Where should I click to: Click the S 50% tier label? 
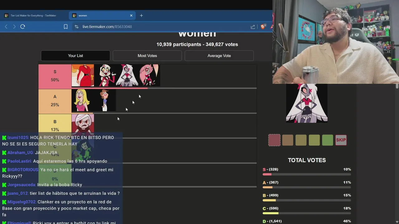[55, 76]
